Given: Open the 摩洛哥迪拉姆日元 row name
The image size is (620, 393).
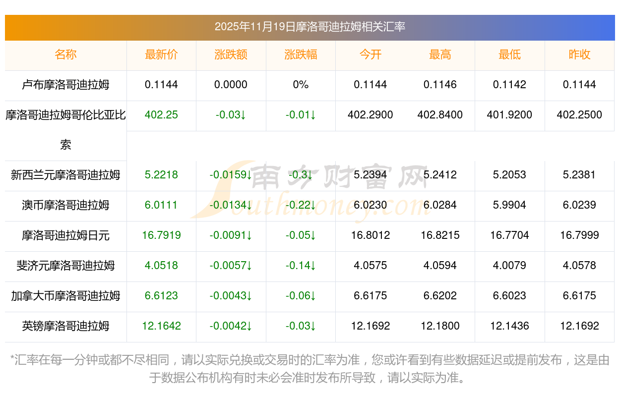Looking at the screenshot, I should click(65, 235).
